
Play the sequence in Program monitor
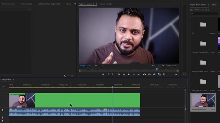(x=129, y=74)
